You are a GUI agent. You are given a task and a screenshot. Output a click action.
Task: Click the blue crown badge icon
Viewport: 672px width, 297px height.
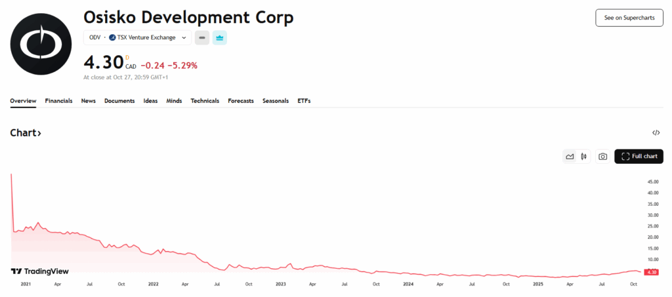coord(220,38)
